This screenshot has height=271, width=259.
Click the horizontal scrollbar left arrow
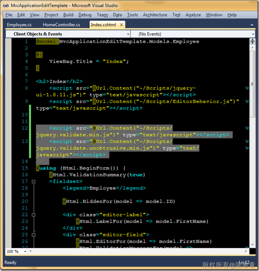coord(30,251)
